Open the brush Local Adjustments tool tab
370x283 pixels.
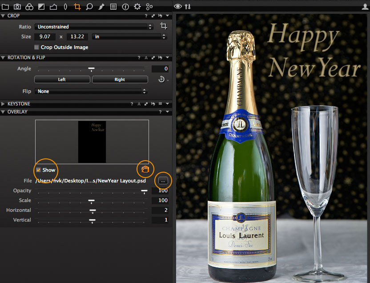click(101, 7)
